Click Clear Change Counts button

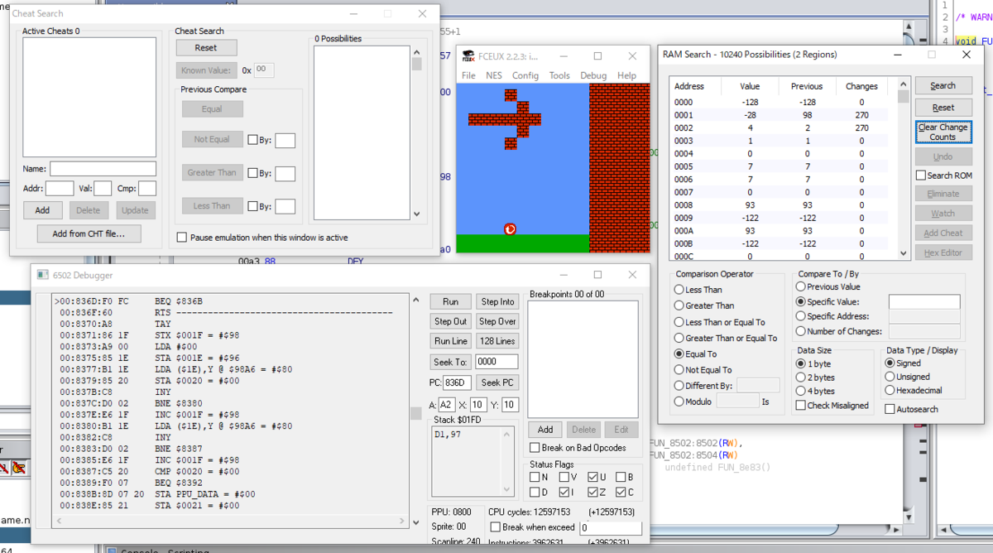click(943, 132)
